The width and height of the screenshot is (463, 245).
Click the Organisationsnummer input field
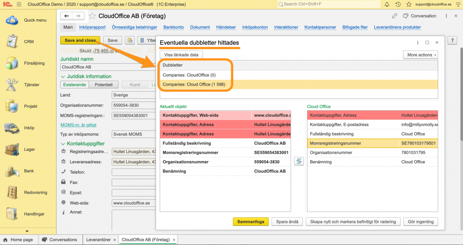[134, 105]
